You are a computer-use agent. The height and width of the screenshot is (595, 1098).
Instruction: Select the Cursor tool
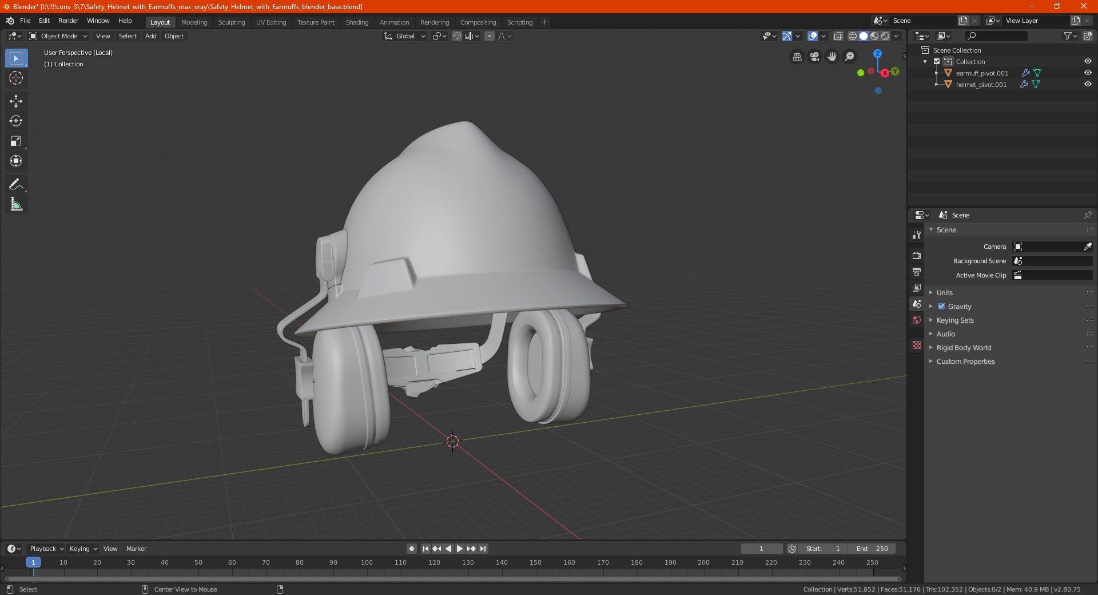pos(16,78)
